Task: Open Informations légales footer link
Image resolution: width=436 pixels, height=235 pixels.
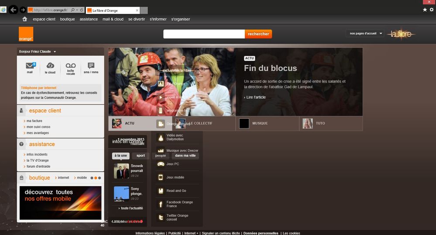Action: pyautogui.click(x=150, y=233)
